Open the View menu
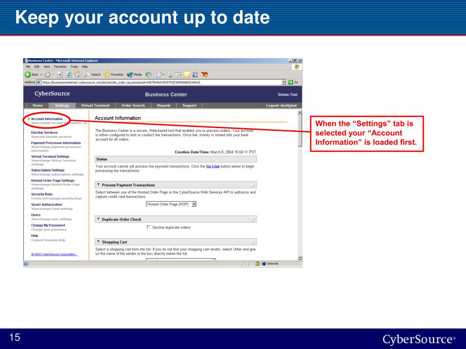 tap(47, 67)
